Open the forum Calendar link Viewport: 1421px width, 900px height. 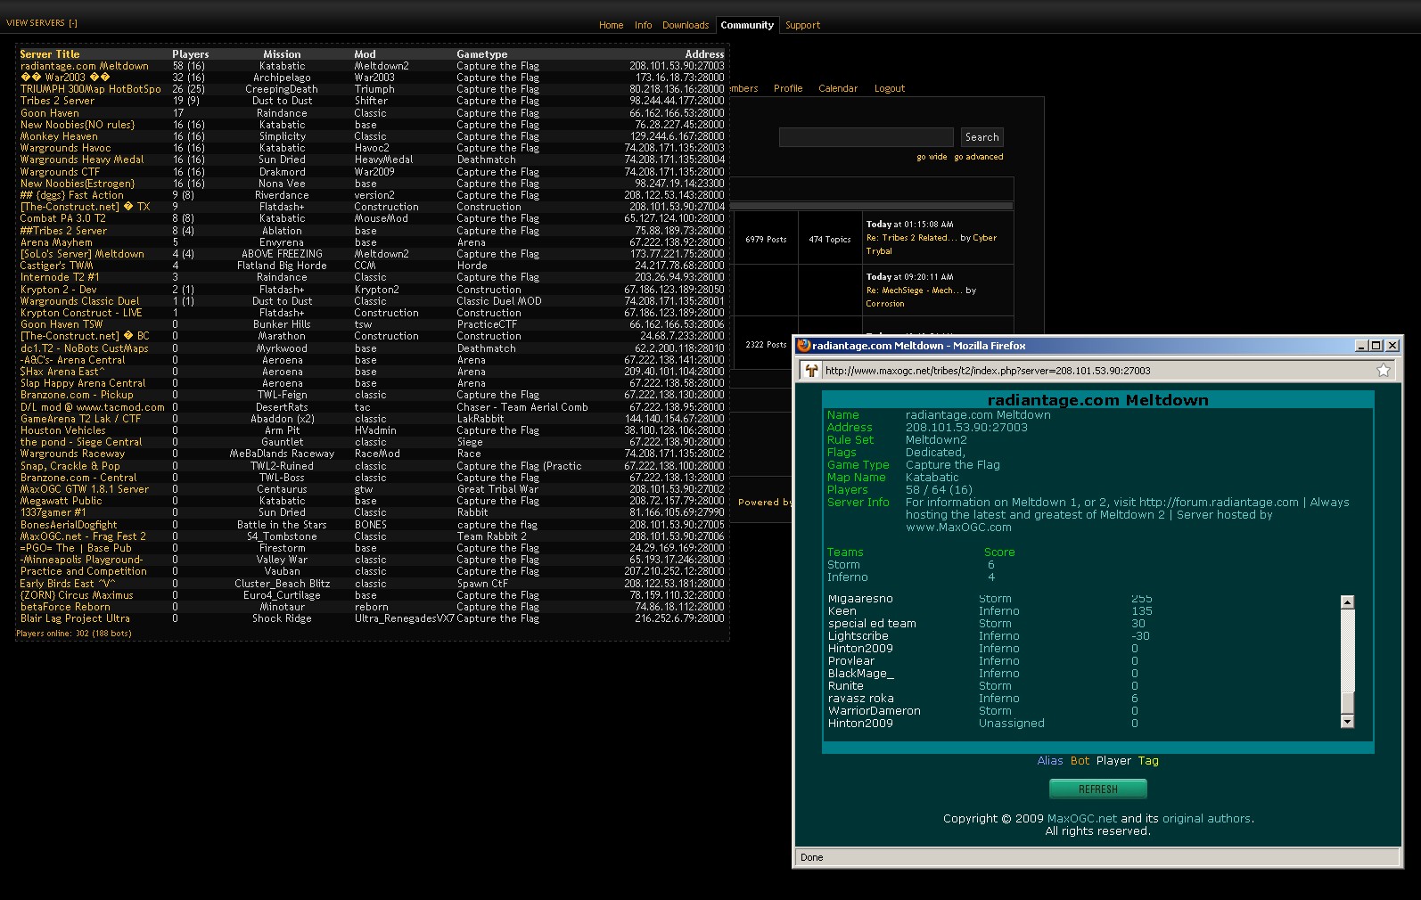tap(838, 88)
